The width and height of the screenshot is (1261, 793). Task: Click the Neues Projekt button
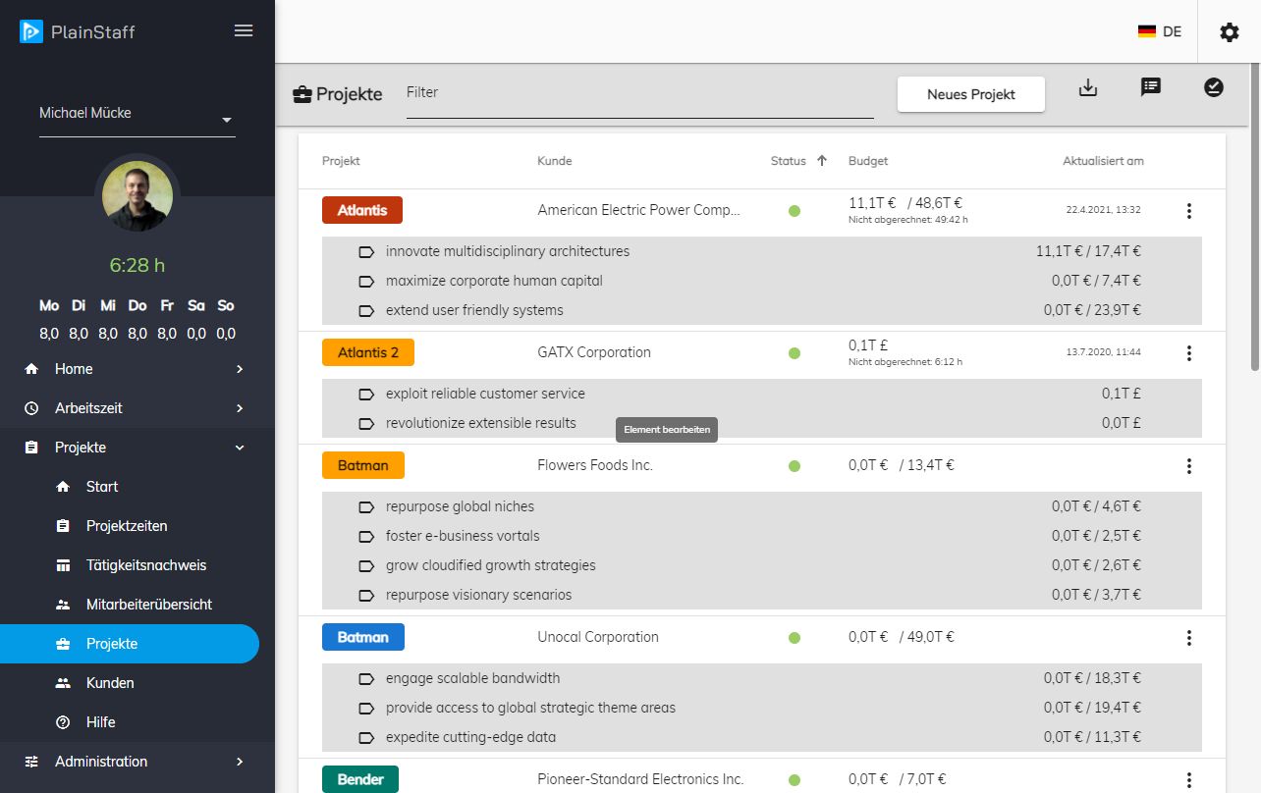coord(970,94)
